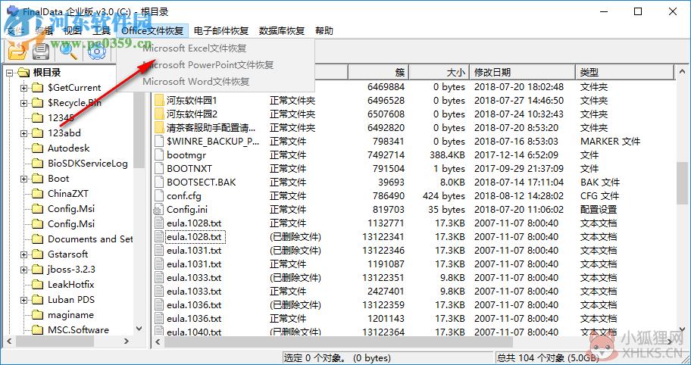Click the magnifier search toolbar icon
This screenshot has height=365, width=691.
[68, 51]
